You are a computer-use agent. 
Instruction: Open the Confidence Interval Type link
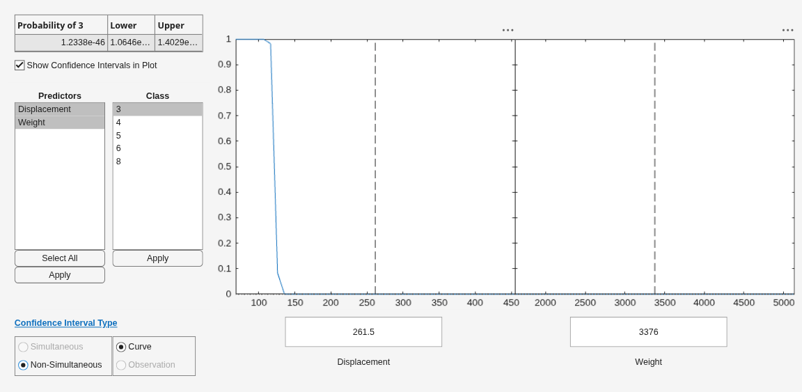click(x=66, y=323)
